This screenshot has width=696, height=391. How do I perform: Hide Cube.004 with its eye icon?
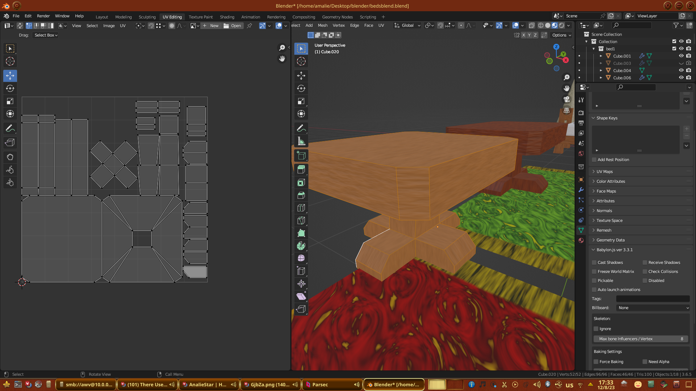coord(681,70)
